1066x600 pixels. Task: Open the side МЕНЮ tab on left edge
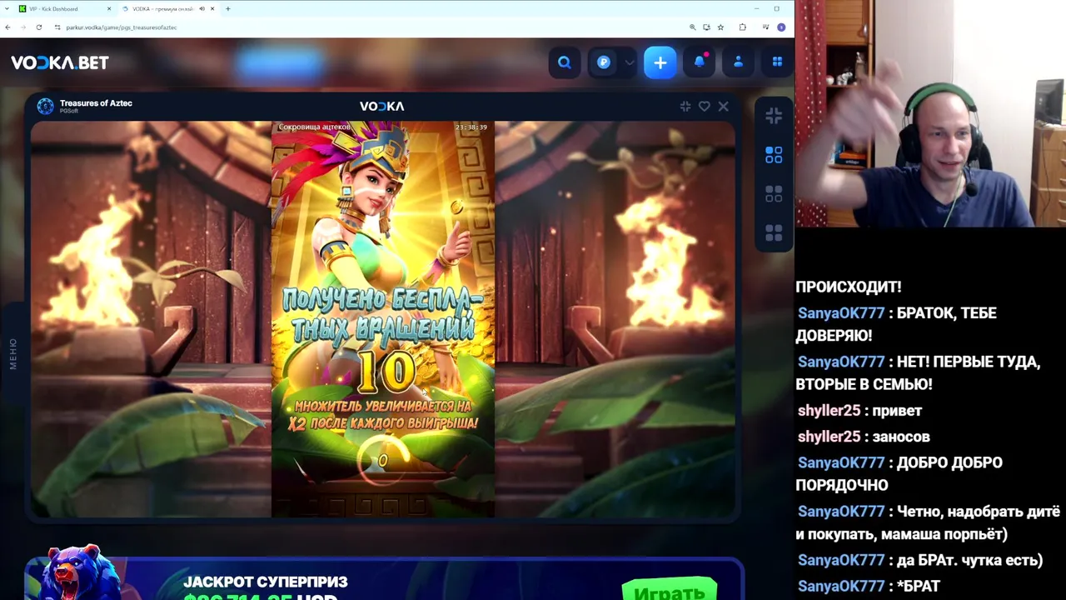point(12,353)
